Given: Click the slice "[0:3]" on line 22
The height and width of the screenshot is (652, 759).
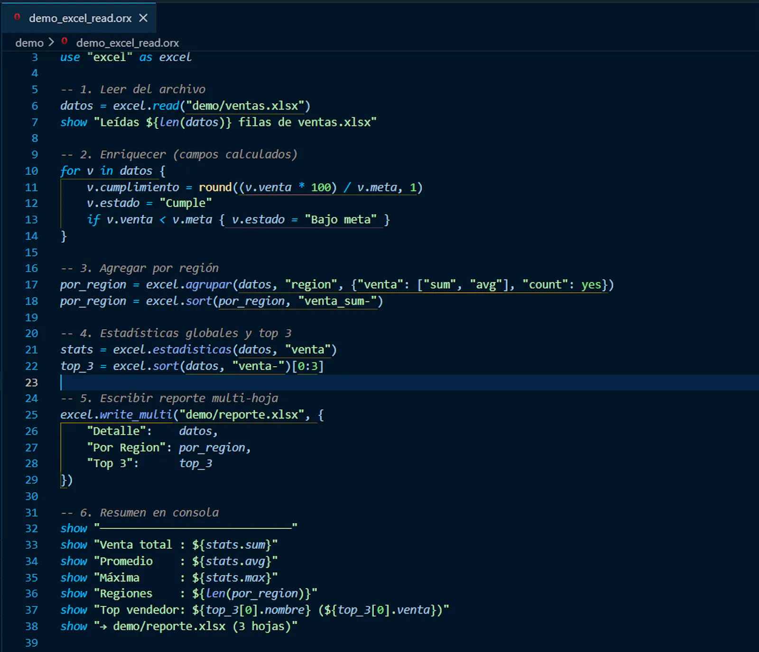Looking at the screenshot, I should pos(307,366).
